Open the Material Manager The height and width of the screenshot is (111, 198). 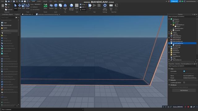click(71, 7)
